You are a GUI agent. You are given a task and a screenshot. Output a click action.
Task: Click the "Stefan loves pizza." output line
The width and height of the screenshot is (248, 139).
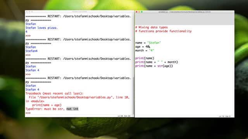point(41,28)
